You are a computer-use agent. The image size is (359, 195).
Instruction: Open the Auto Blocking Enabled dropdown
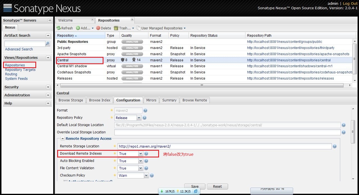(x=141, y=161)
